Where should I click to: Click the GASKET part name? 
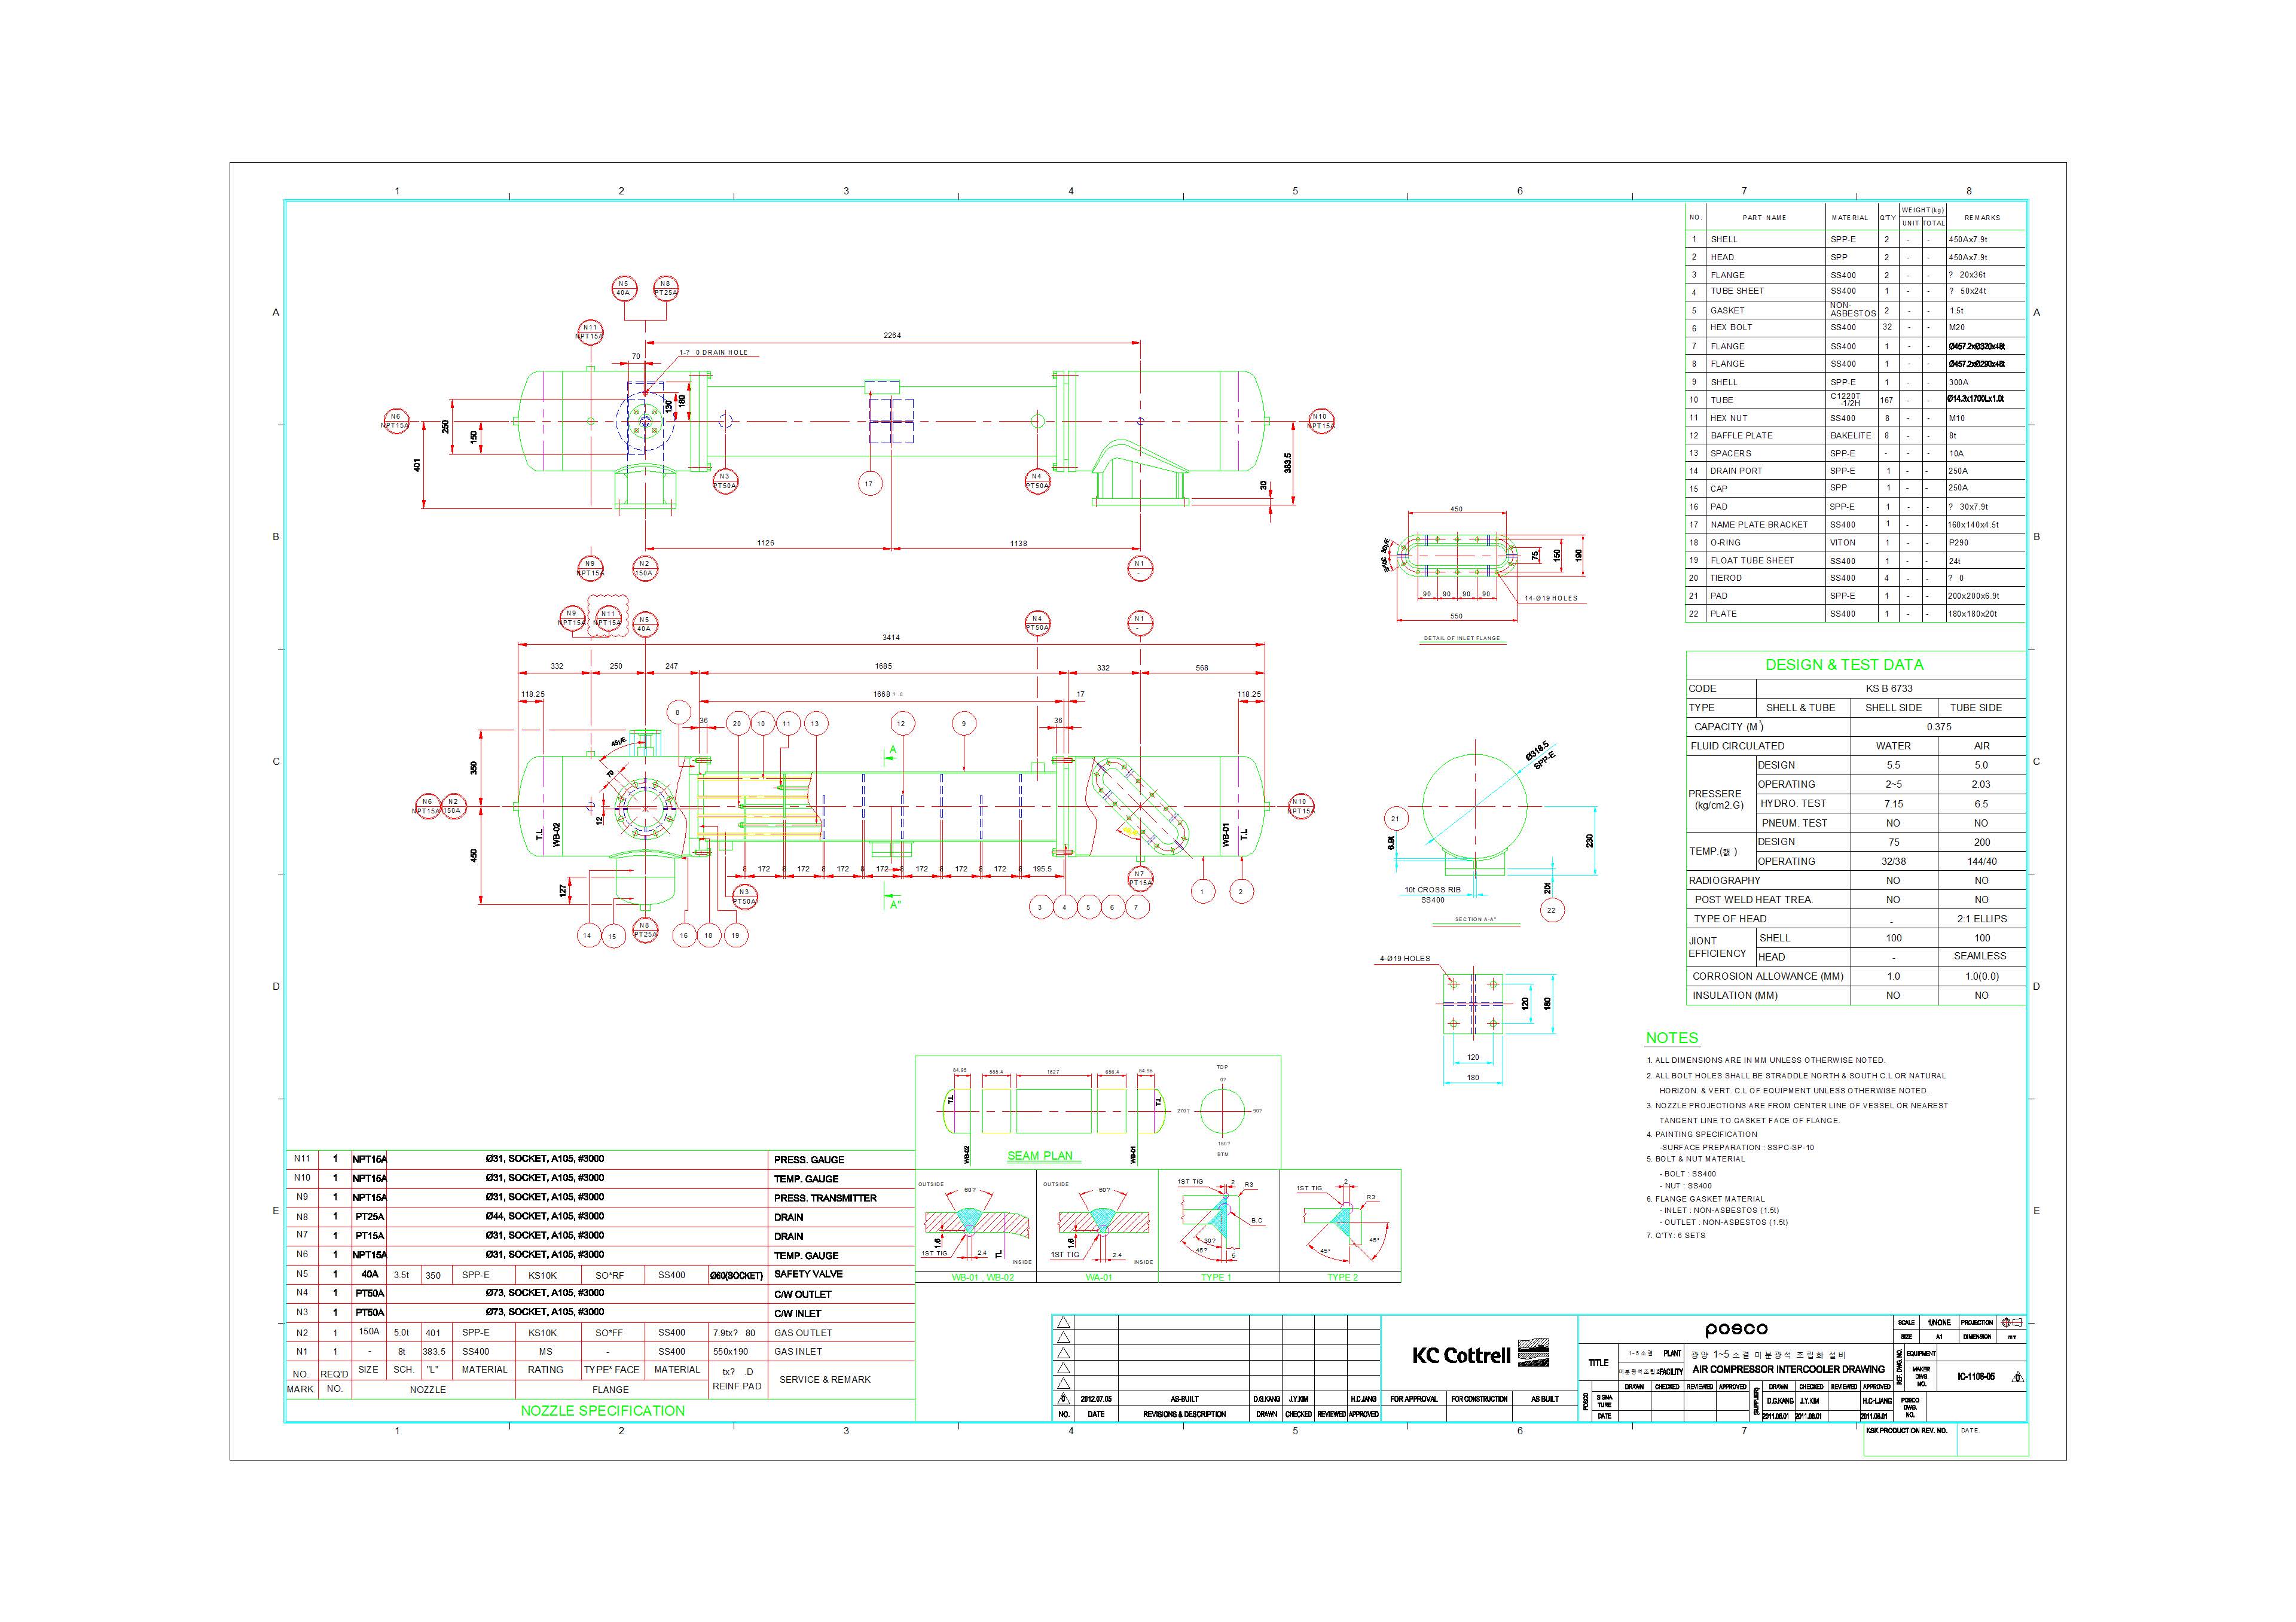coord(1727,310)
